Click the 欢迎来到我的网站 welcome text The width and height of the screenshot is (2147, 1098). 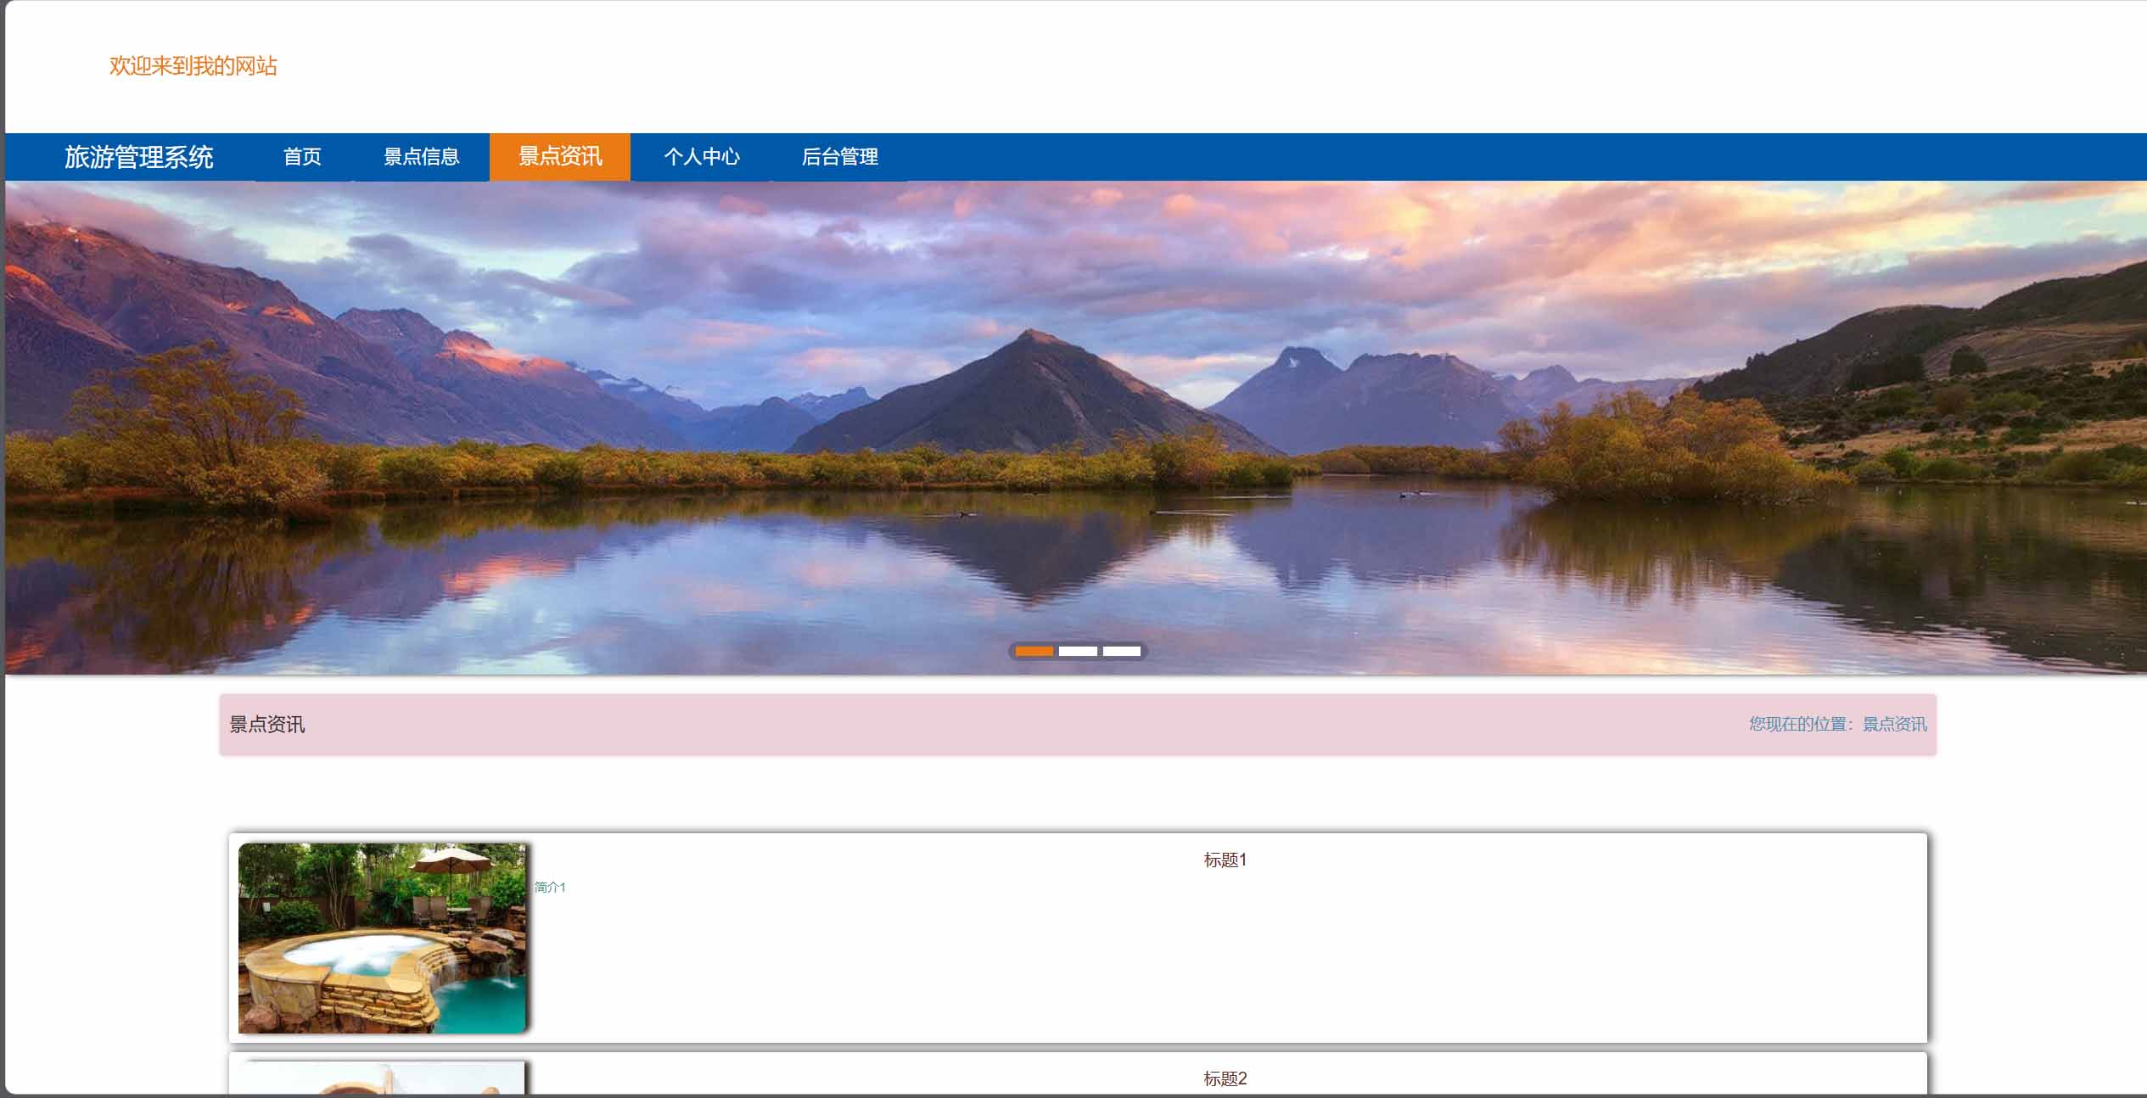pyautogui.click(x=193, y=66)
